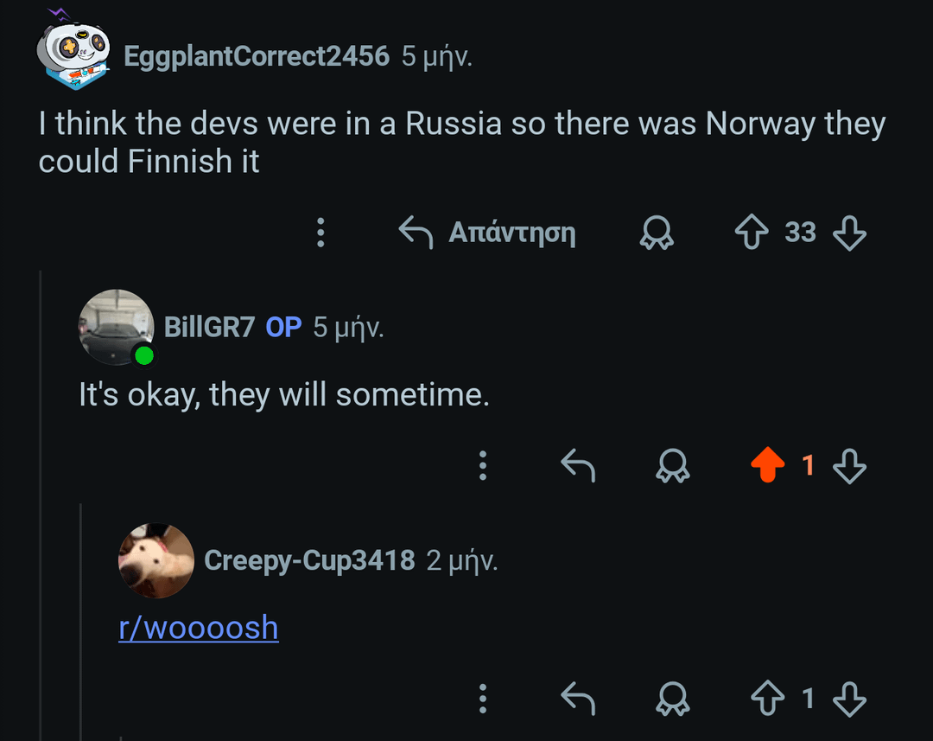Reply to Creepy-Cup3418's comment
Image resolution: width=933 pixels, height=741 pixels.
(578, 698)
